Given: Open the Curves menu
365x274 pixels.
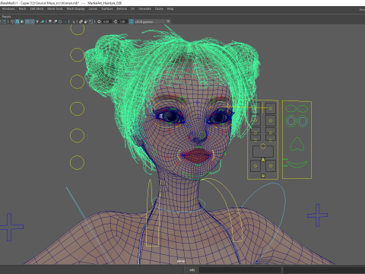Looking at the screenshot, I should [93, 9].
